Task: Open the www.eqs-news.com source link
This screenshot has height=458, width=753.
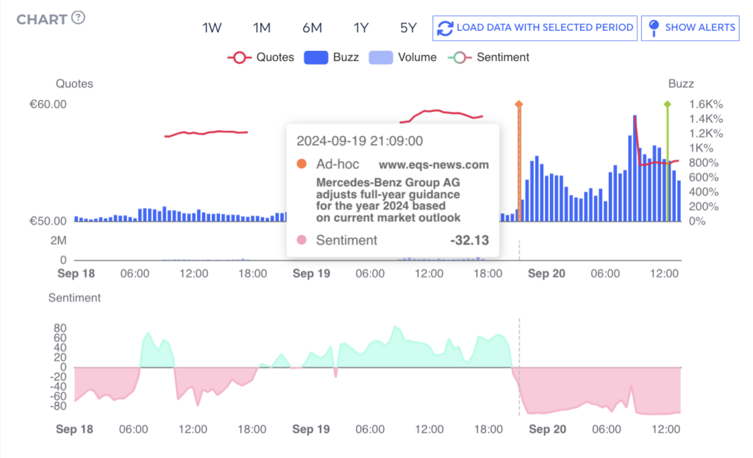Action: (x=433, y=165)
